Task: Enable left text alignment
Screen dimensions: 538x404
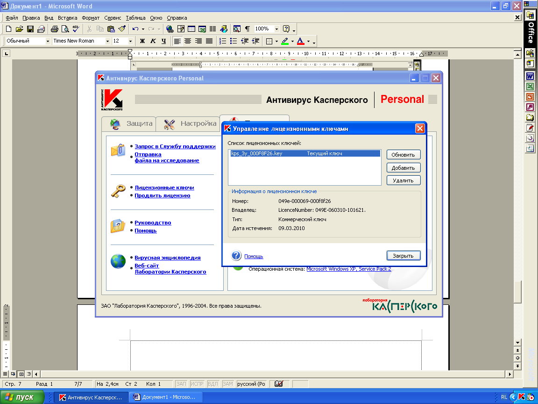Action: (177, 41)
